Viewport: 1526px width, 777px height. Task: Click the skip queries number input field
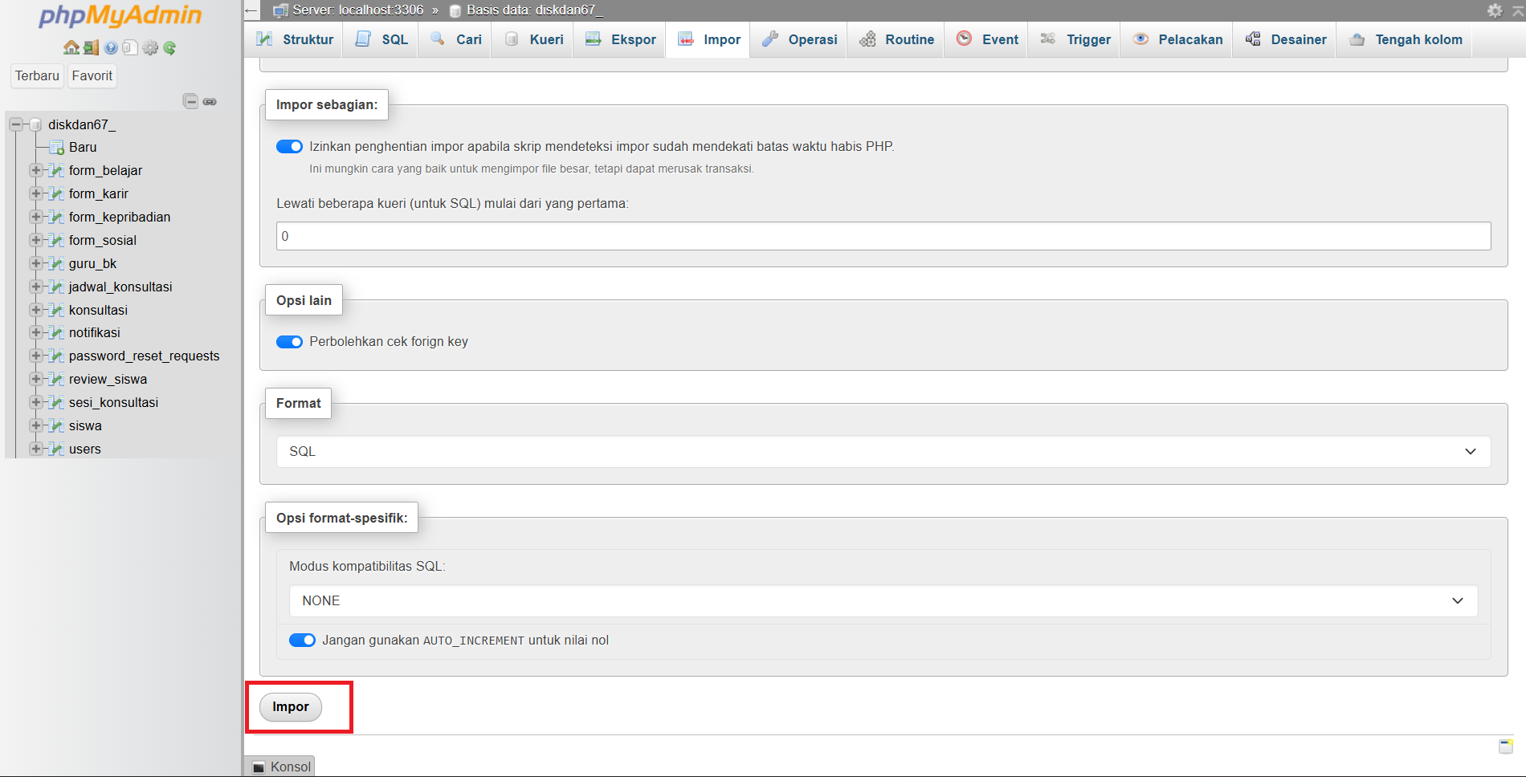(x=883, y=236)
